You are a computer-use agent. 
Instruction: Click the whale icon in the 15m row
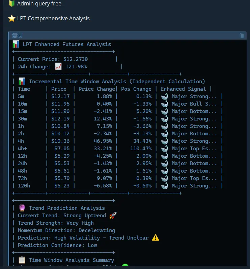[x=165, y=111]
